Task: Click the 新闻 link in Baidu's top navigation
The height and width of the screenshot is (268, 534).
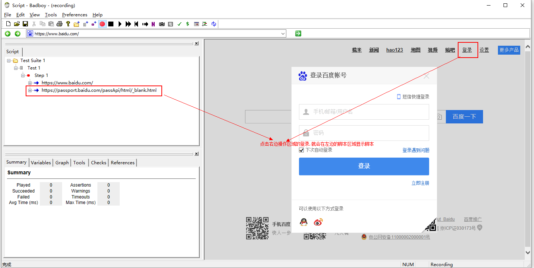Action: [x=374, y=50]
